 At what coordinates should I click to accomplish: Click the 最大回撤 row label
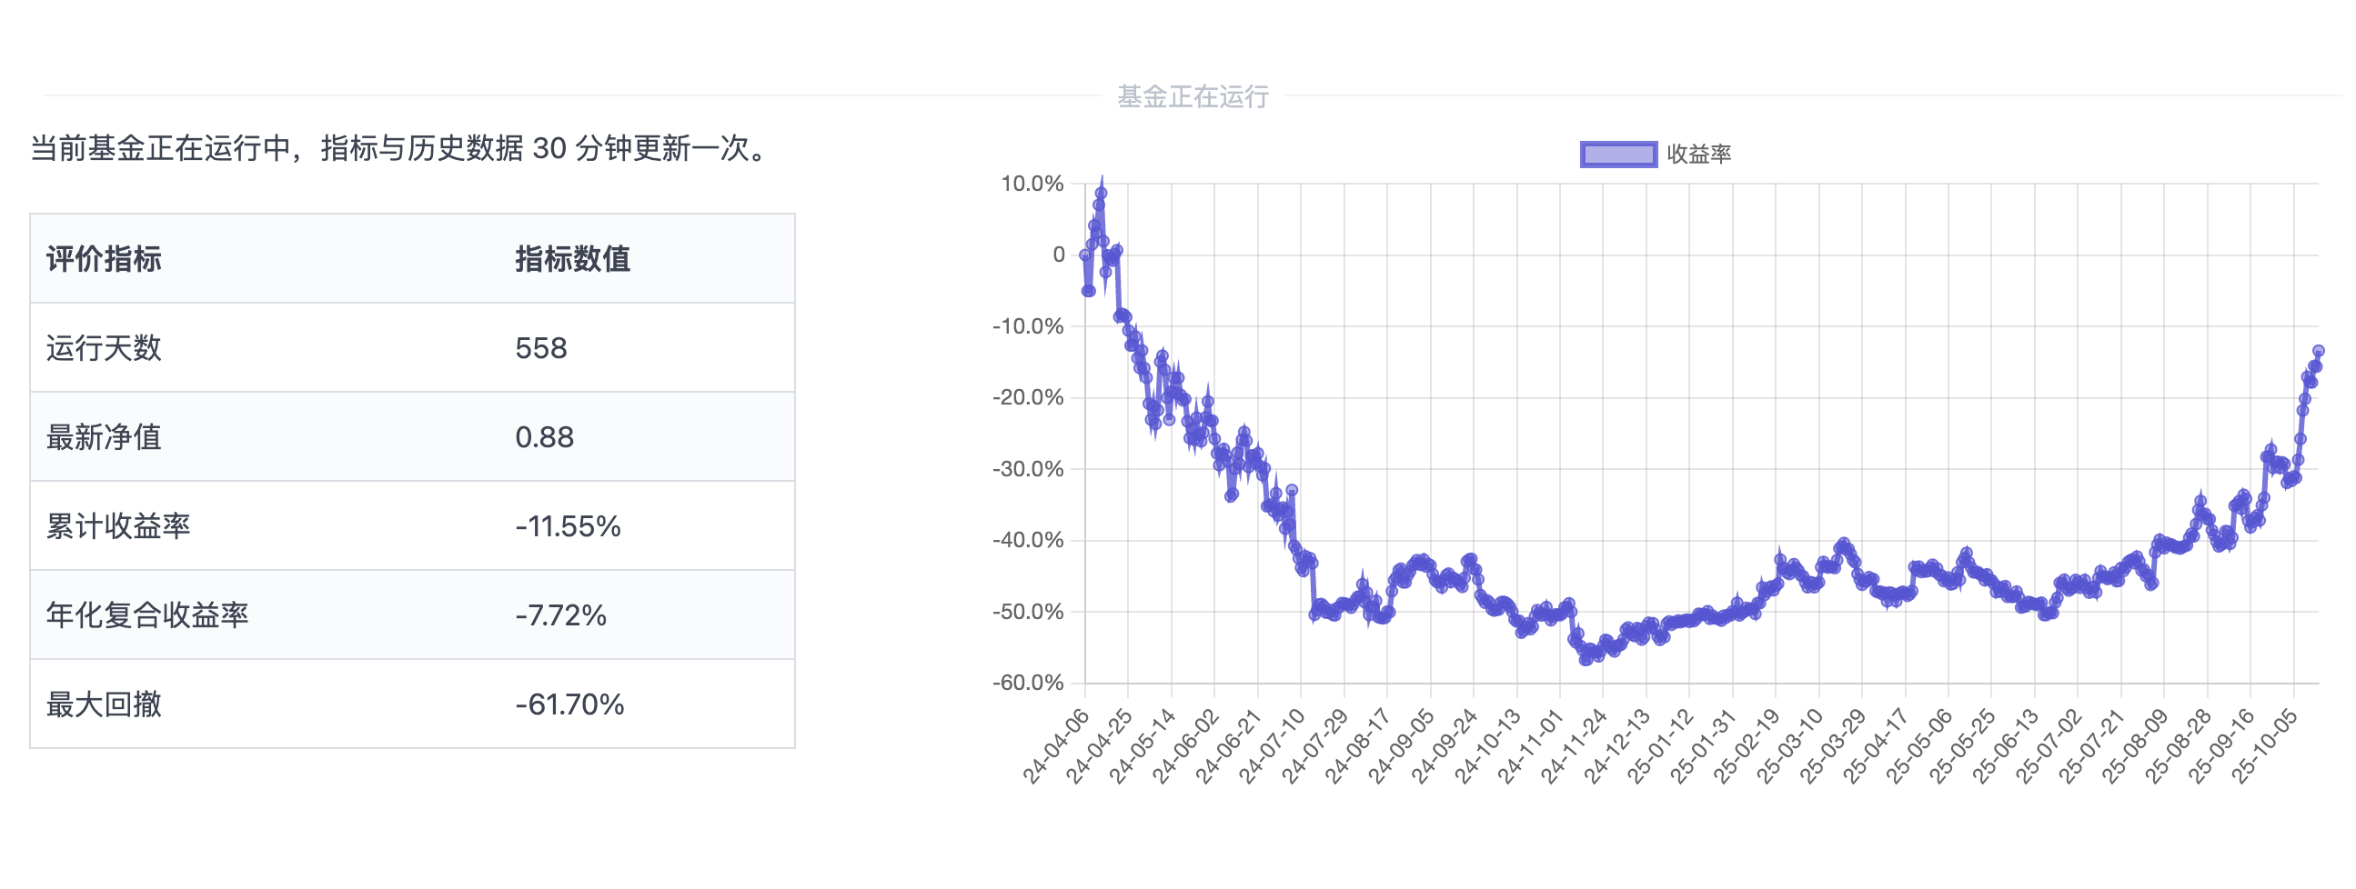(105, 704)
